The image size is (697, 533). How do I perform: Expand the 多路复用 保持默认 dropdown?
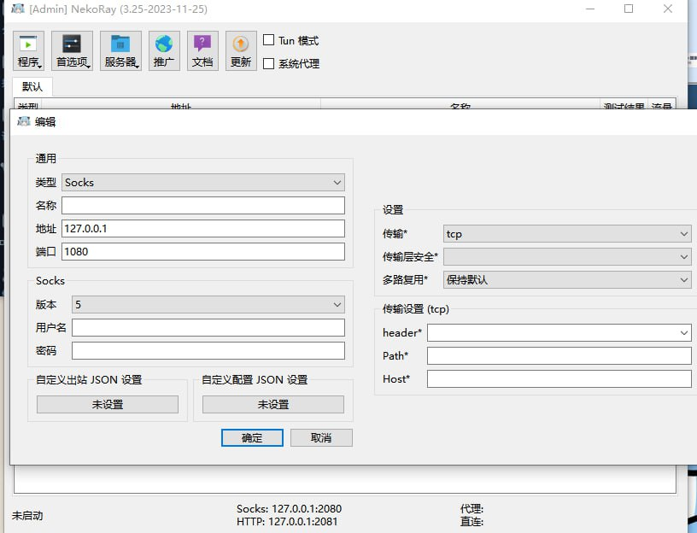click(567, 279)
